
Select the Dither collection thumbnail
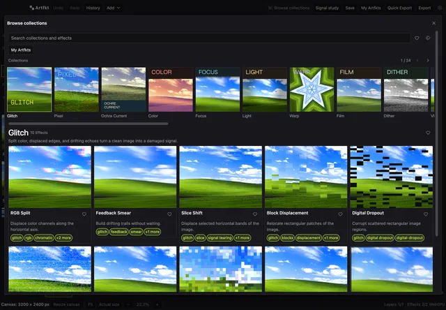(406, 89)
